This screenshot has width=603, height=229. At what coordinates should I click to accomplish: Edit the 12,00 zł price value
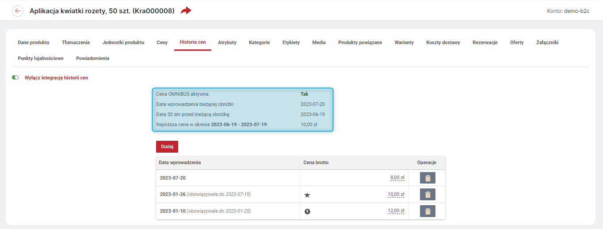click(x=396, y=211)
